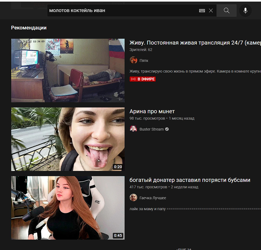The width and height of the screenshot is (261, 250).
Task: Click the red В ЭФИРЕ live badge
Action: 143,79
